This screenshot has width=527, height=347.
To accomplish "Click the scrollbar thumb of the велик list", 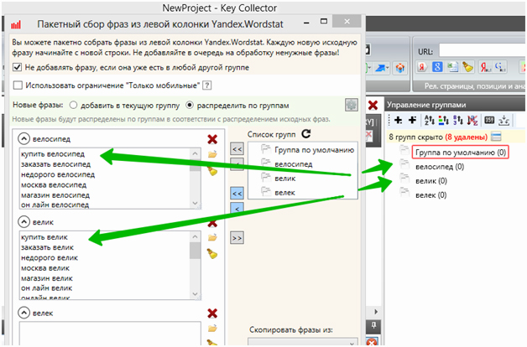I will coord(195,251).
